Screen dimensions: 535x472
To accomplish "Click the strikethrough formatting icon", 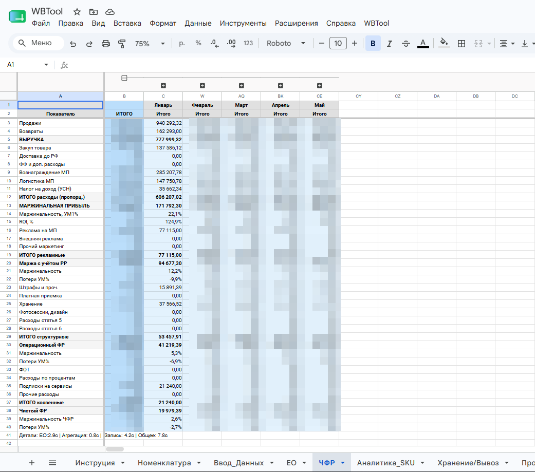I will point(405,44).
